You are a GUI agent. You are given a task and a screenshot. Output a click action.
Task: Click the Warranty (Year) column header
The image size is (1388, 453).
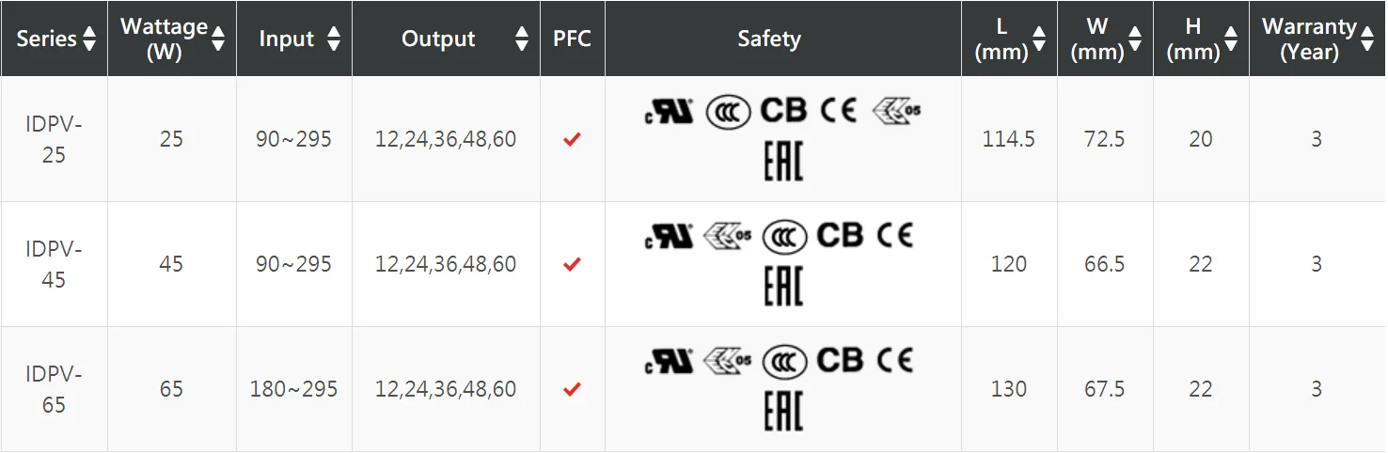pyautogui.click(x=1308, y=39)
